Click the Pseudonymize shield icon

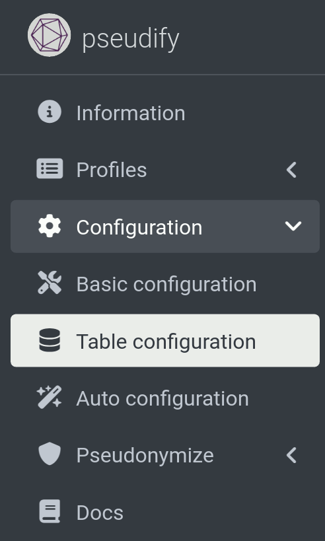[50, 454]
